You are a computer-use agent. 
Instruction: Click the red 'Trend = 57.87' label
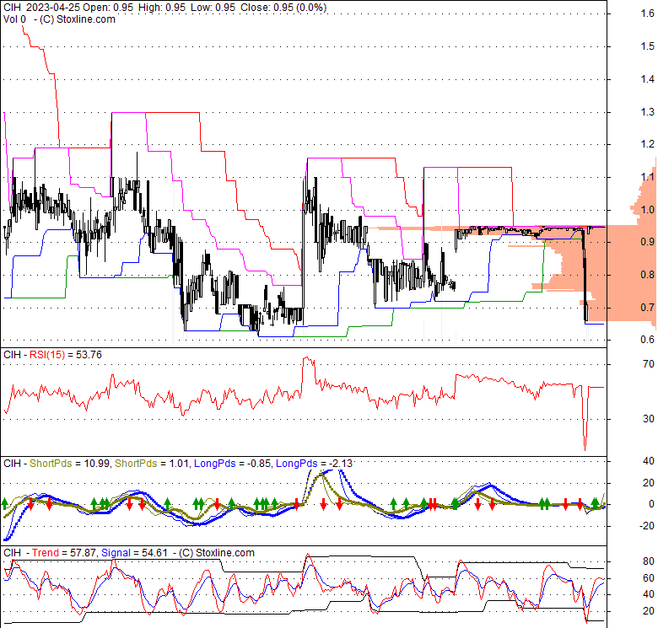click(x=64, y=553)
